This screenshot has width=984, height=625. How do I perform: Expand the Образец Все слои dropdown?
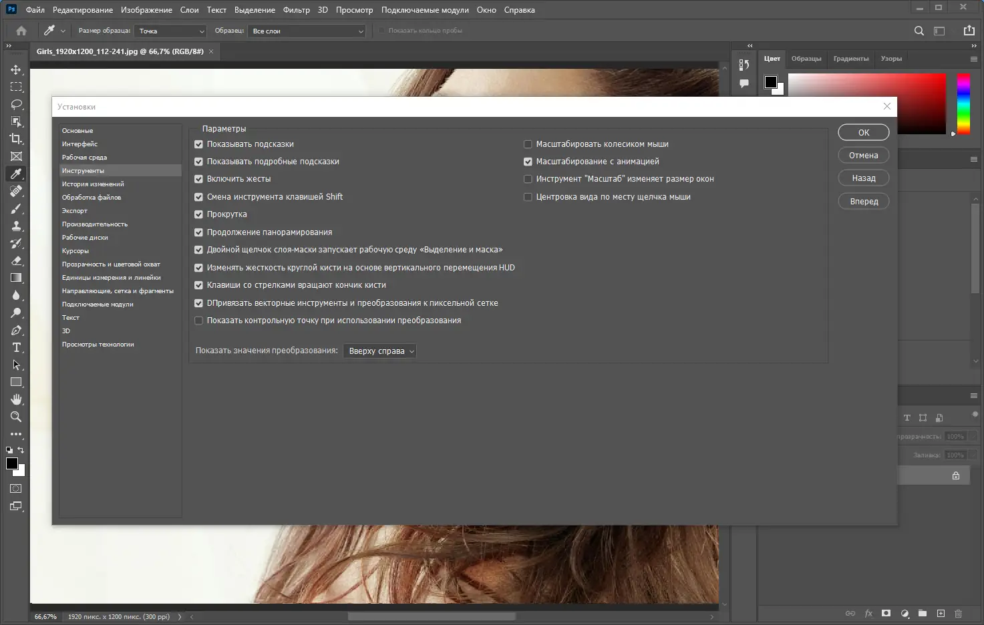[307, 31]
